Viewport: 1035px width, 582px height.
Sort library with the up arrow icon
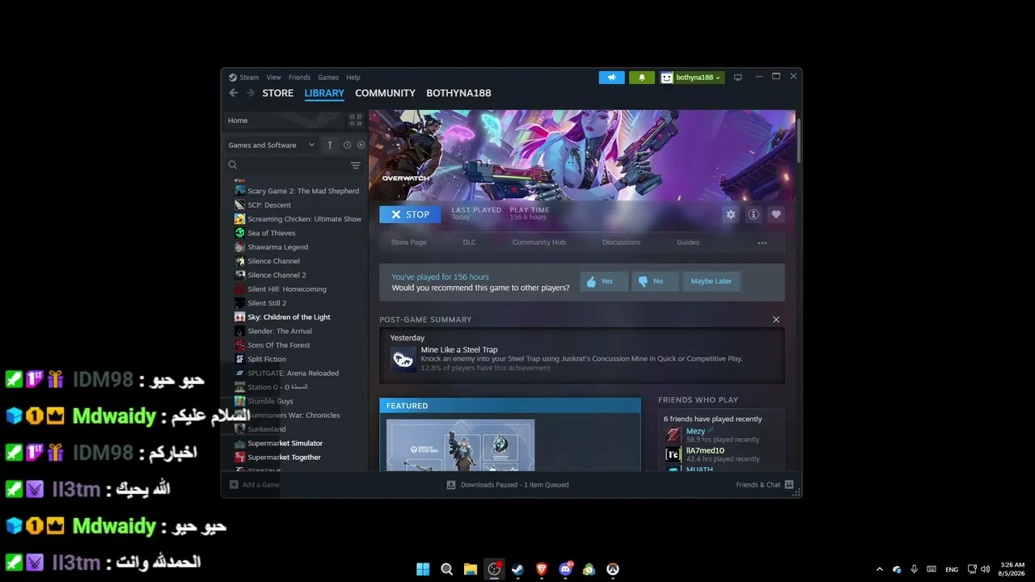[x=329, y=145]
